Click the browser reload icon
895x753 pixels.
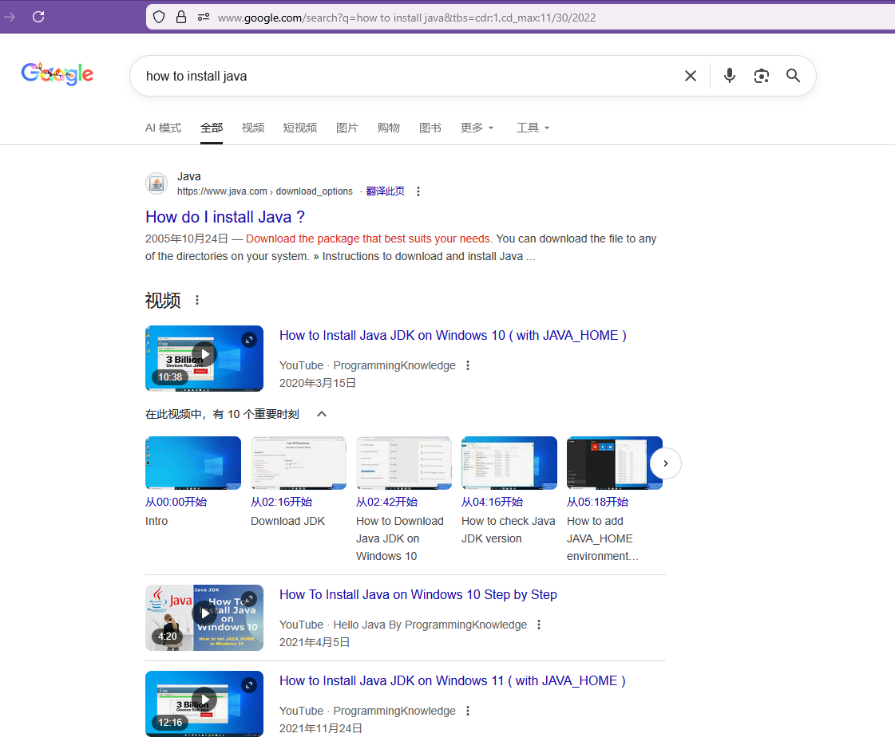pyautogui.click(x=38, y=17)
